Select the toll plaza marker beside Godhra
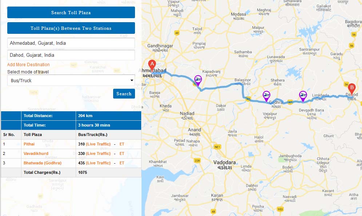 click(x=267, y=96)
